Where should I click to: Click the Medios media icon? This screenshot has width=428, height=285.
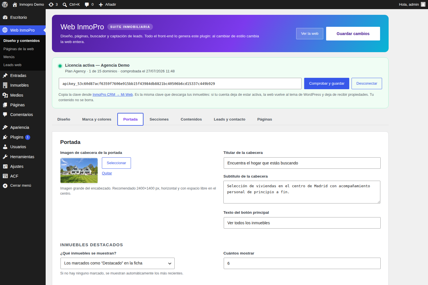coord(5,95)
